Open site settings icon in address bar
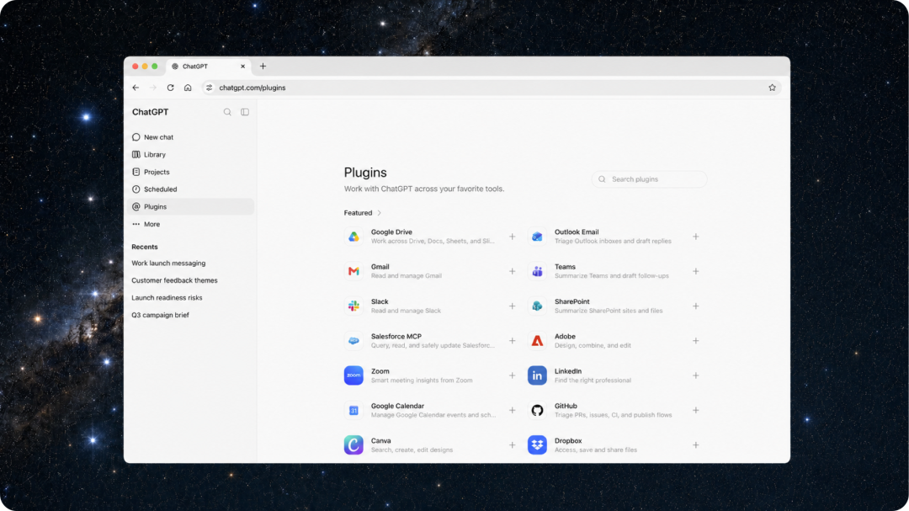Image resolution: width=909 pixels, height=511 pixels. tap(210, 88)
